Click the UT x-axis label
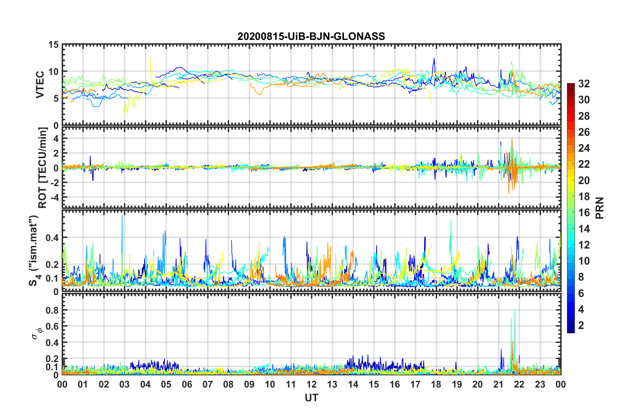 tap(311, 398)
